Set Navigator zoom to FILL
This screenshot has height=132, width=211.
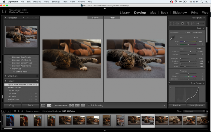(x=28, y=18)
